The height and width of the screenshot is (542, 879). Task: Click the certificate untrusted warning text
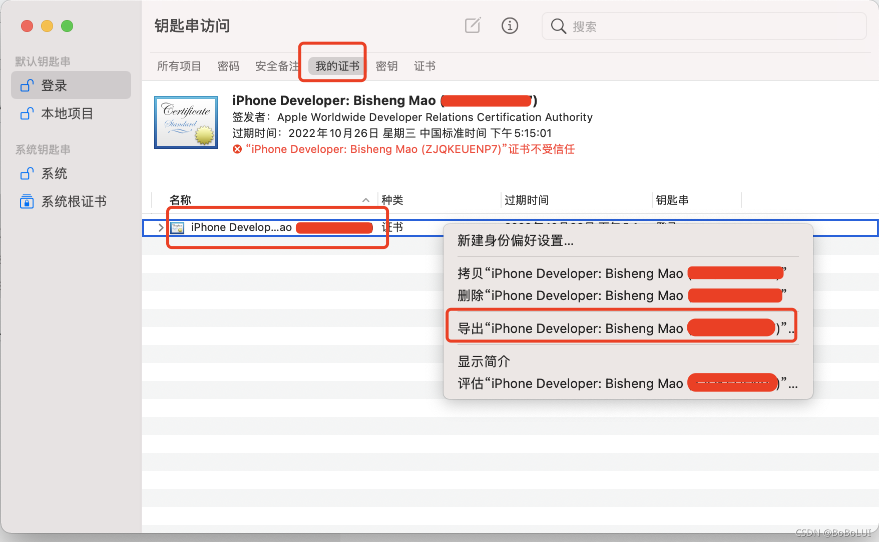pyautogui.click(x=410, y=149)
